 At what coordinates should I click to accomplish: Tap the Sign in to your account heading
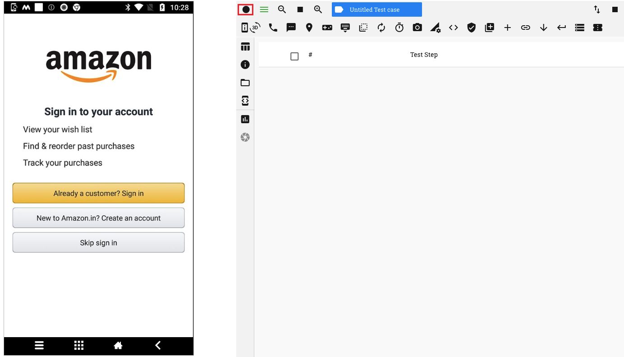98,112
